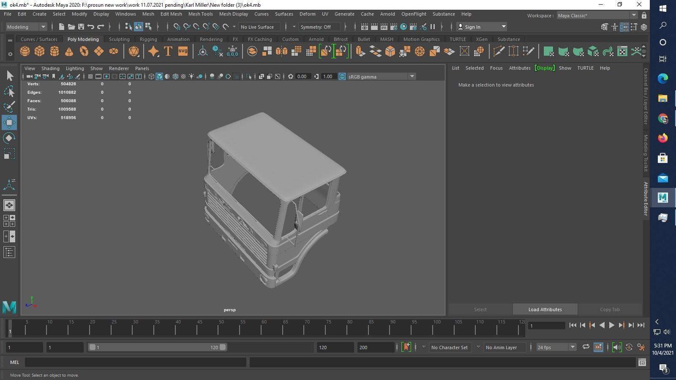Create a polygon torus from shelf
The height and width of the screenshot is (380, 676).
(x=84, y=52)
